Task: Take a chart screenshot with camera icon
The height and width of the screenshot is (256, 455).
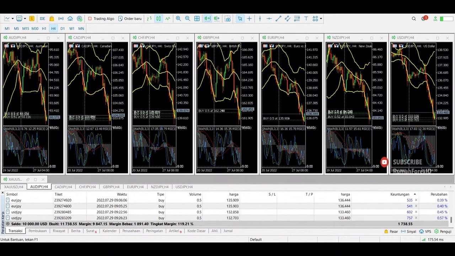Action: [x=228, y=18]
